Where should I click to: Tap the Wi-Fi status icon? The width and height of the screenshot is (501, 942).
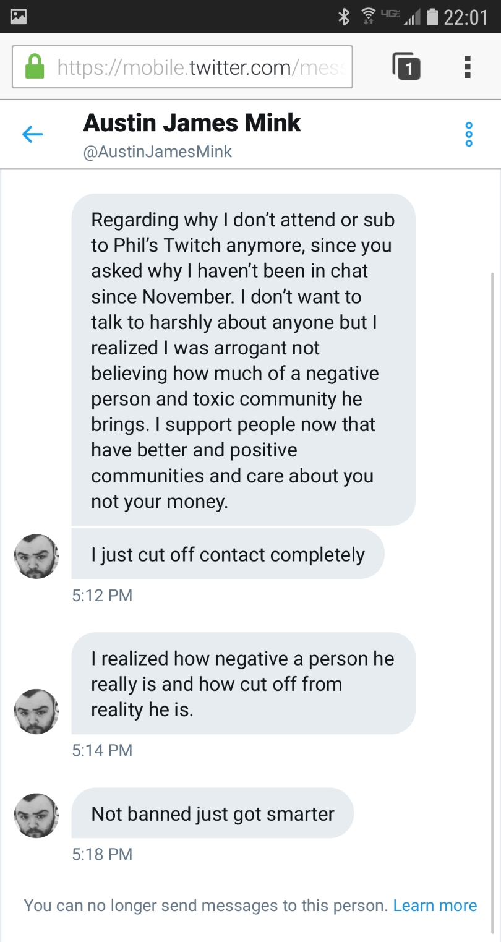coord(369,16)
